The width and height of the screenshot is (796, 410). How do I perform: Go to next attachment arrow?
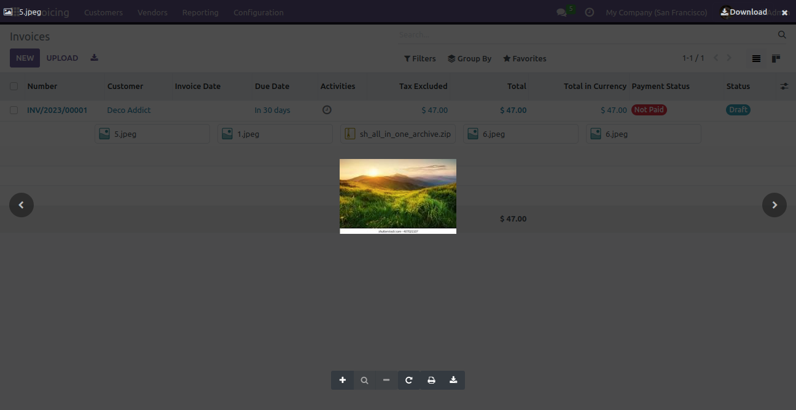coord(775,205)
